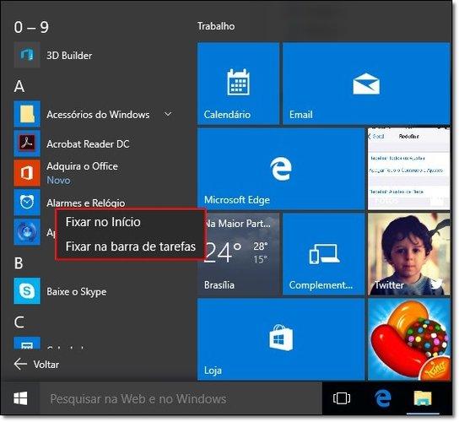
Task: Select the 3D Builder text label
Action: tap(69, 56)
